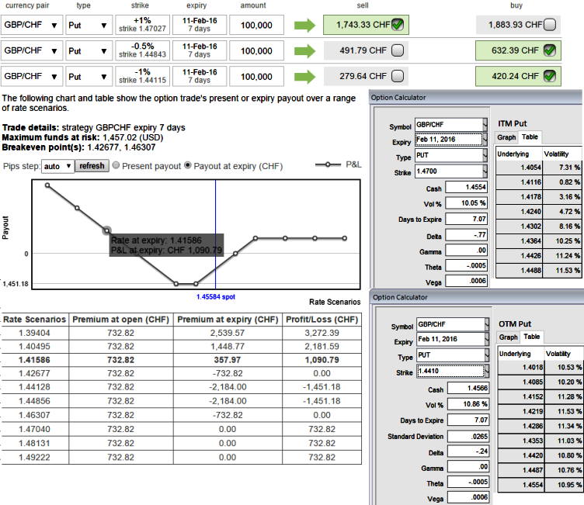Click the green arrow in the first option row
Viewport: 584px width, 505px height.
click(306, 25)
